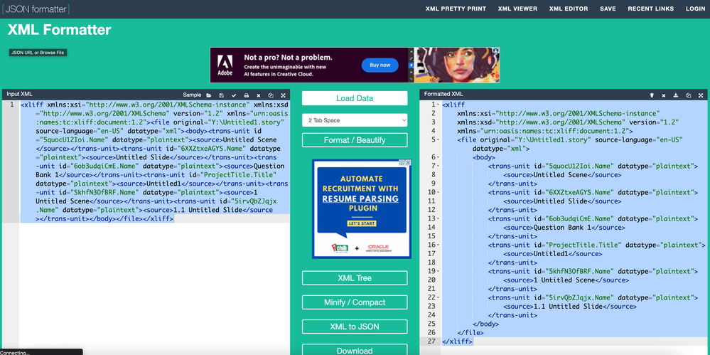
Task: Click the Minify / Compact button
Action: [x=355, y=302]
